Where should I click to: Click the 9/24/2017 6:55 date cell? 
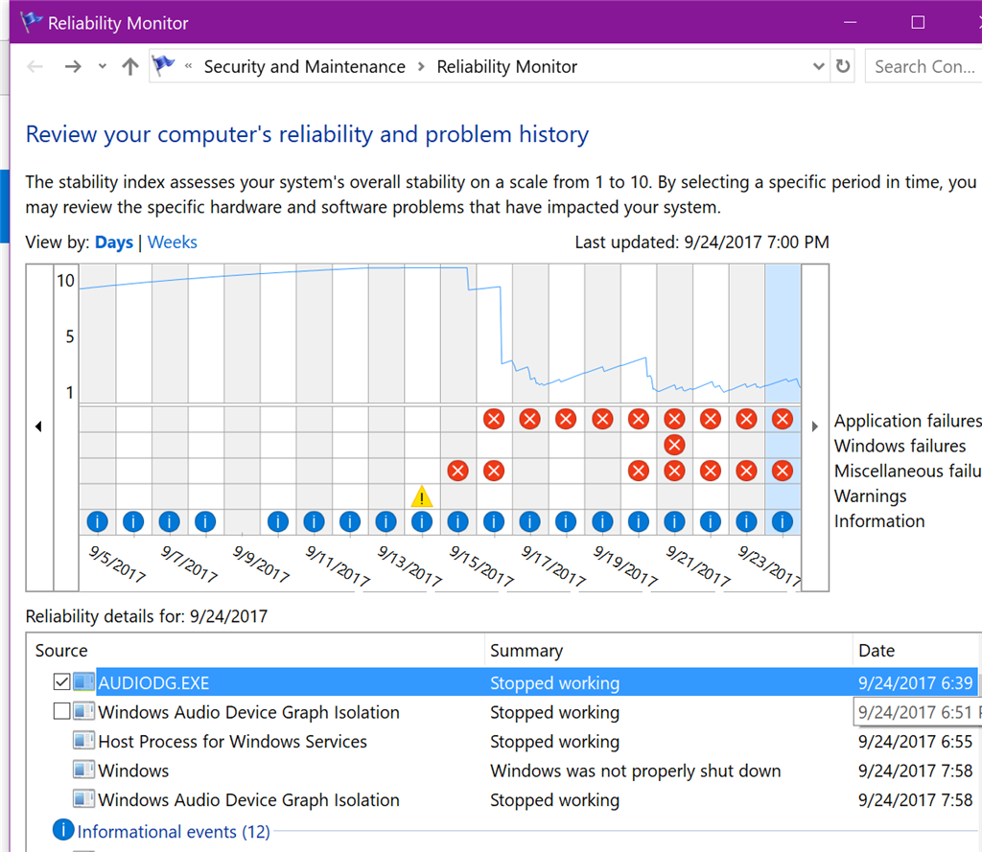coord(916,741)
